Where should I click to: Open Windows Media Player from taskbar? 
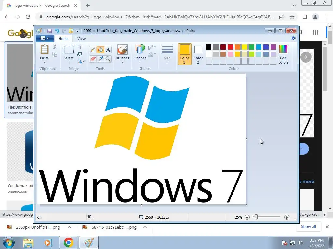[47, 243]
